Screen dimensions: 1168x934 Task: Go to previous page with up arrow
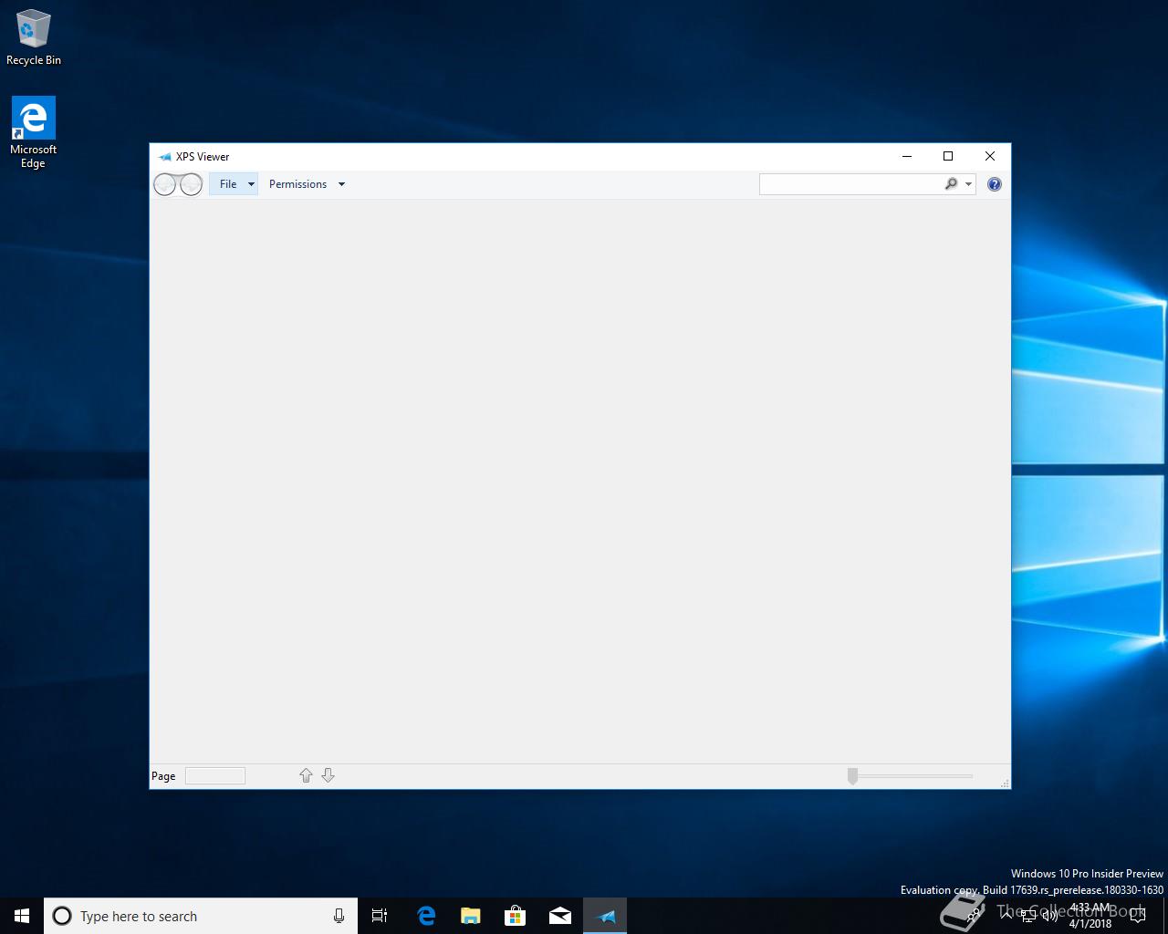click(306, 775)
